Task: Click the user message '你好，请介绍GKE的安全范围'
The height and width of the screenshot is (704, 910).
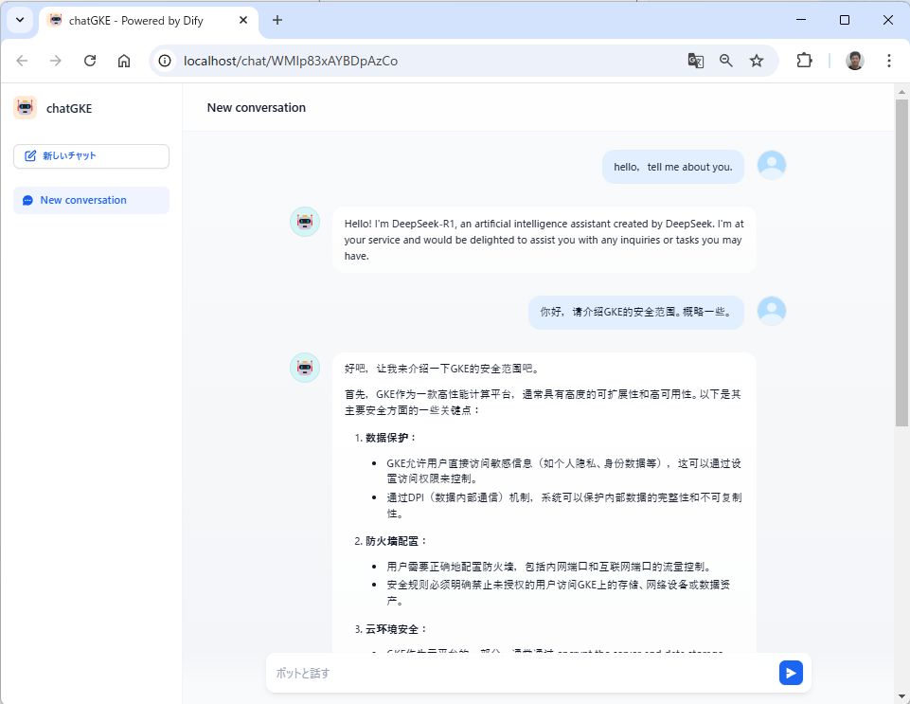Action: click(x=636, y=312)
